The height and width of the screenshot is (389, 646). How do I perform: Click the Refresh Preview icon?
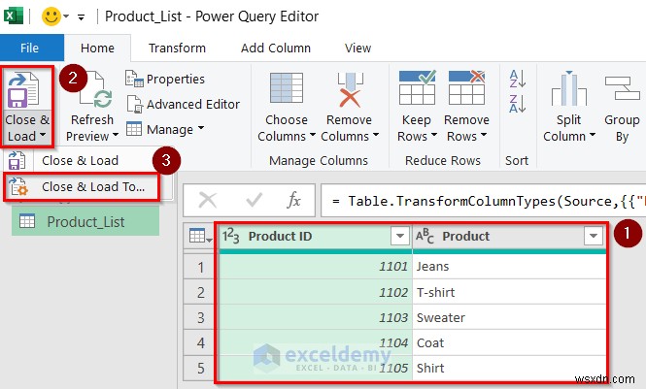pos(95,90)
